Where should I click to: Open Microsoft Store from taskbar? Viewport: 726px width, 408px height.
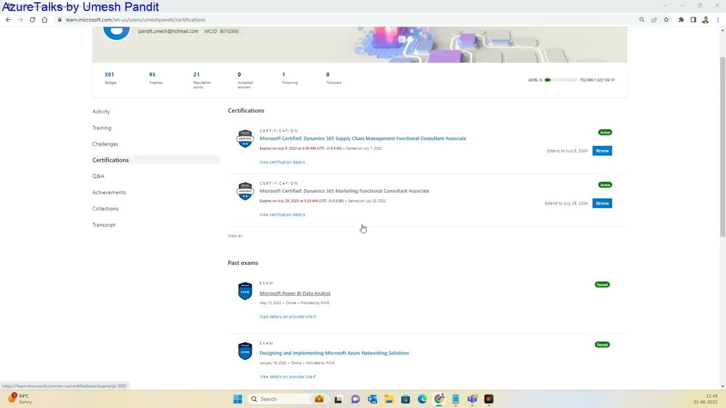[406, 399]
